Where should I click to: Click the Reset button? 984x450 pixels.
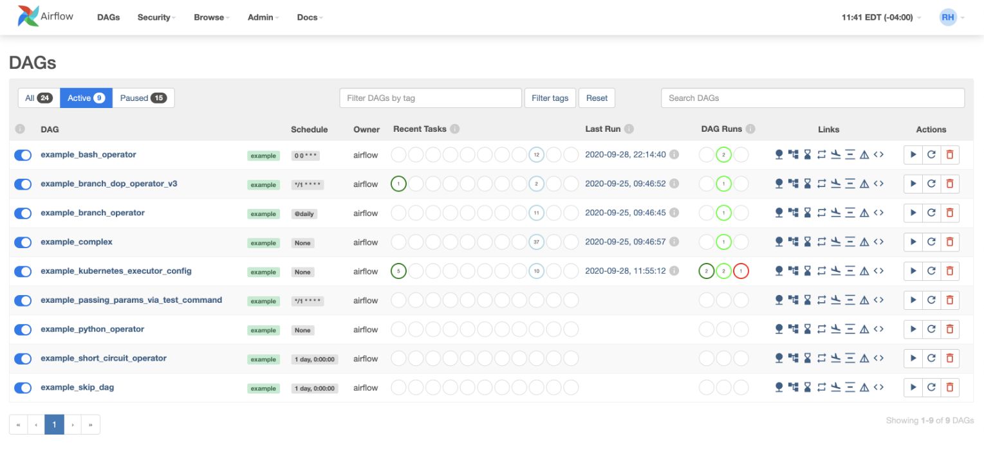[x=597, y=98]
